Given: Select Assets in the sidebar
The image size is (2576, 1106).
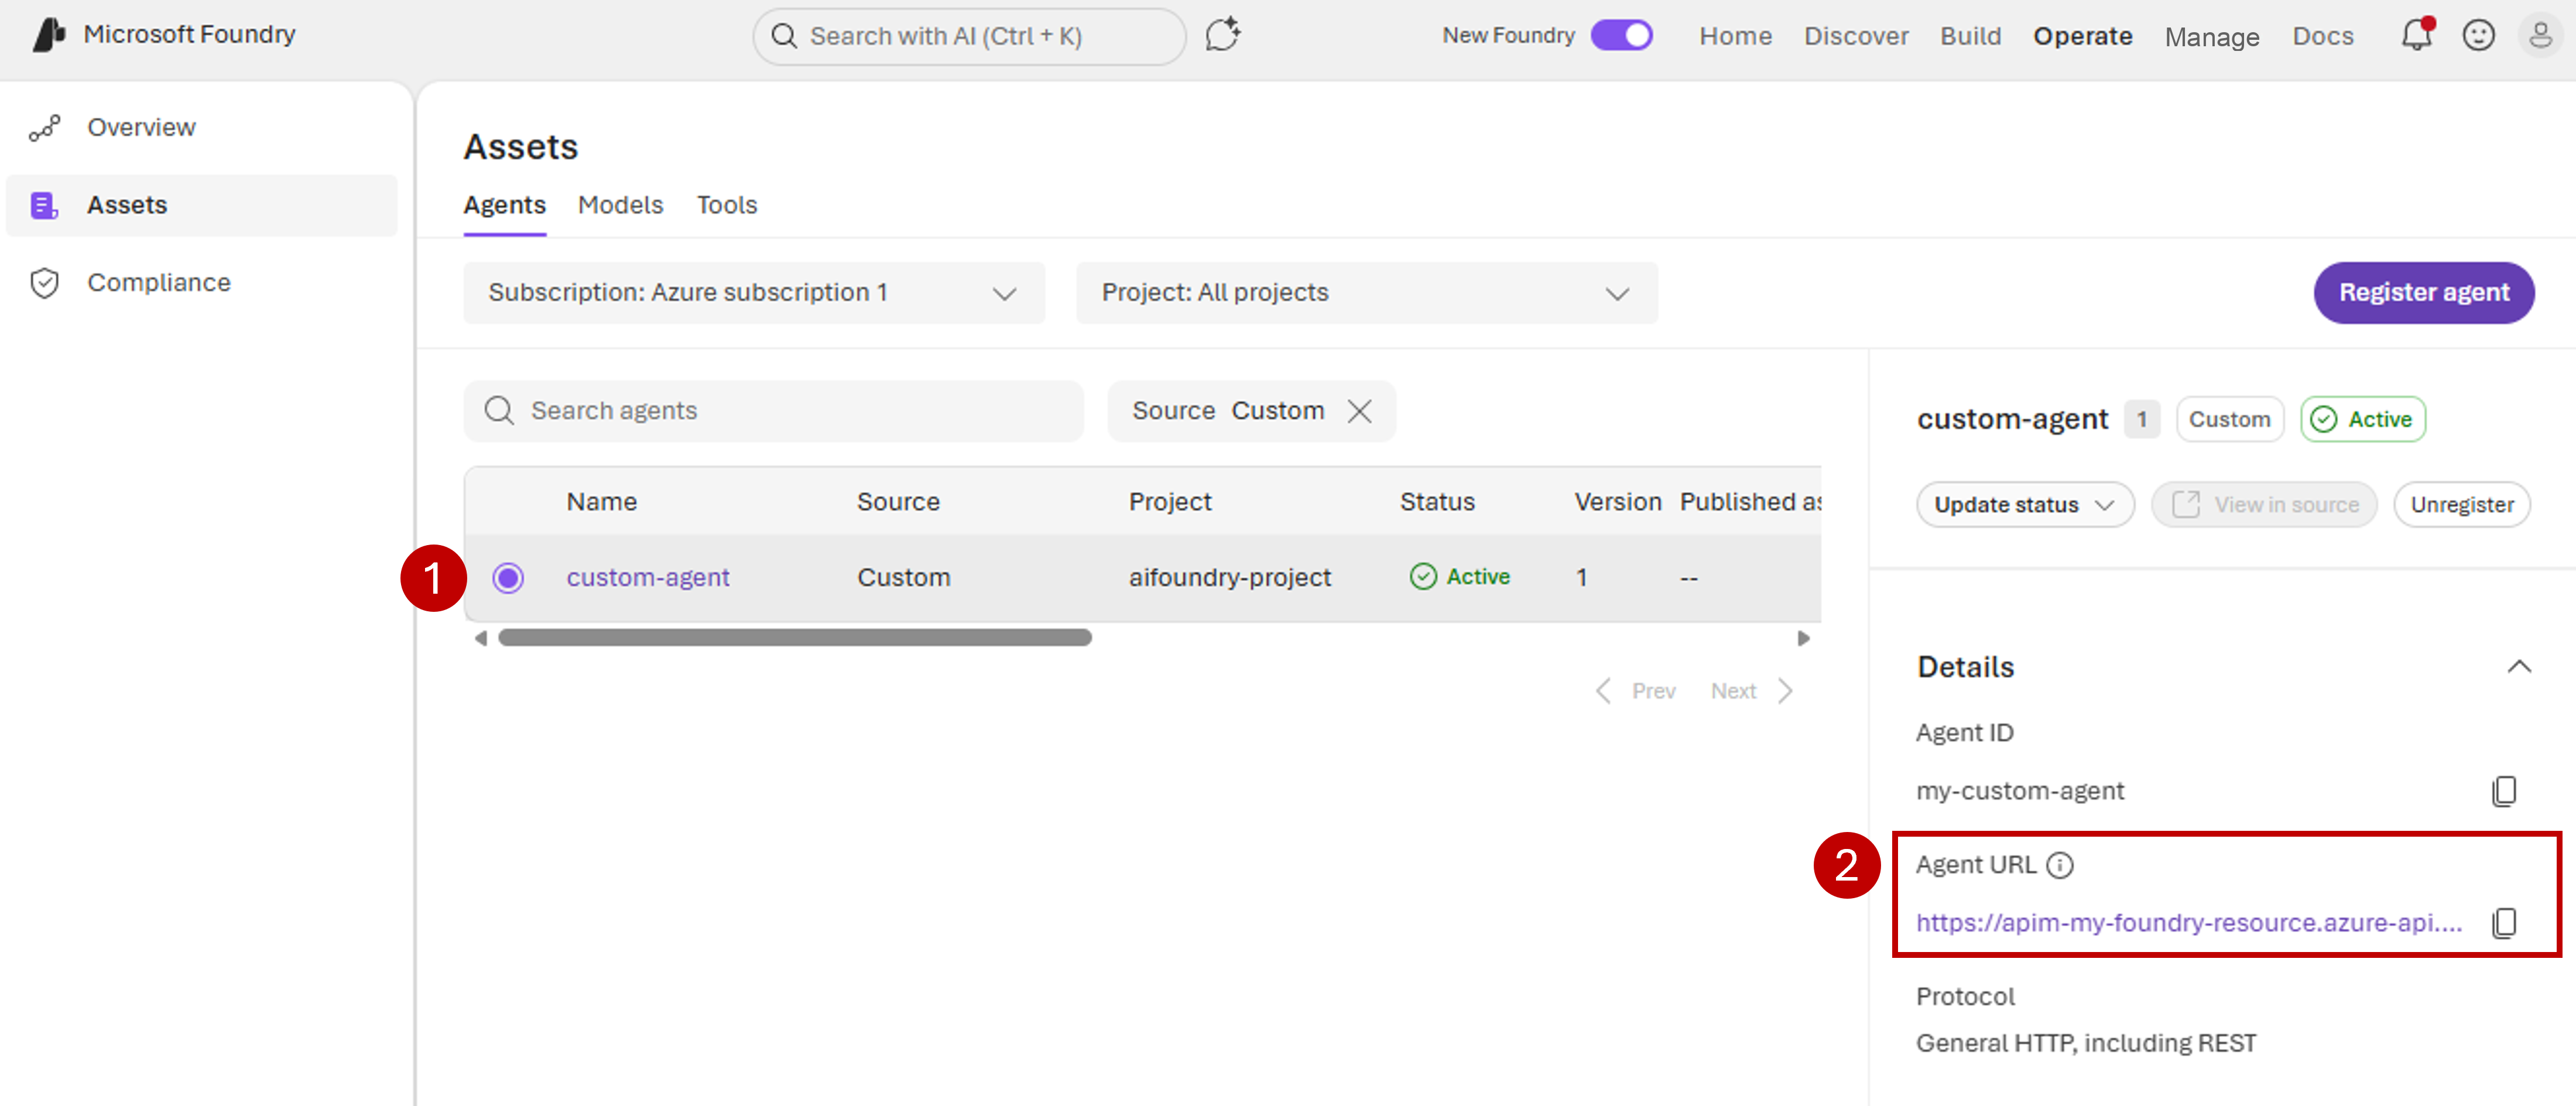Looking at the screenshot, I should [x=203, y=205].
